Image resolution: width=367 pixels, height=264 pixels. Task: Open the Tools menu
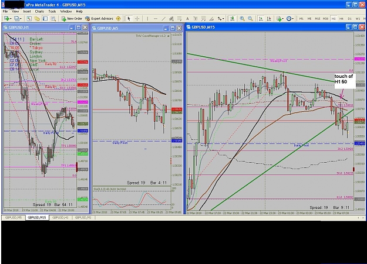coord(52,11)
